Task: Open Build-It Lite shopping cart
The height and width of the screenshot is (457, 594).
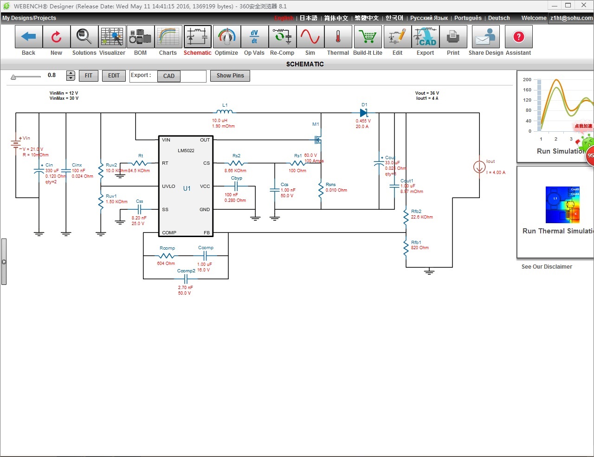Action: point(368,37)
